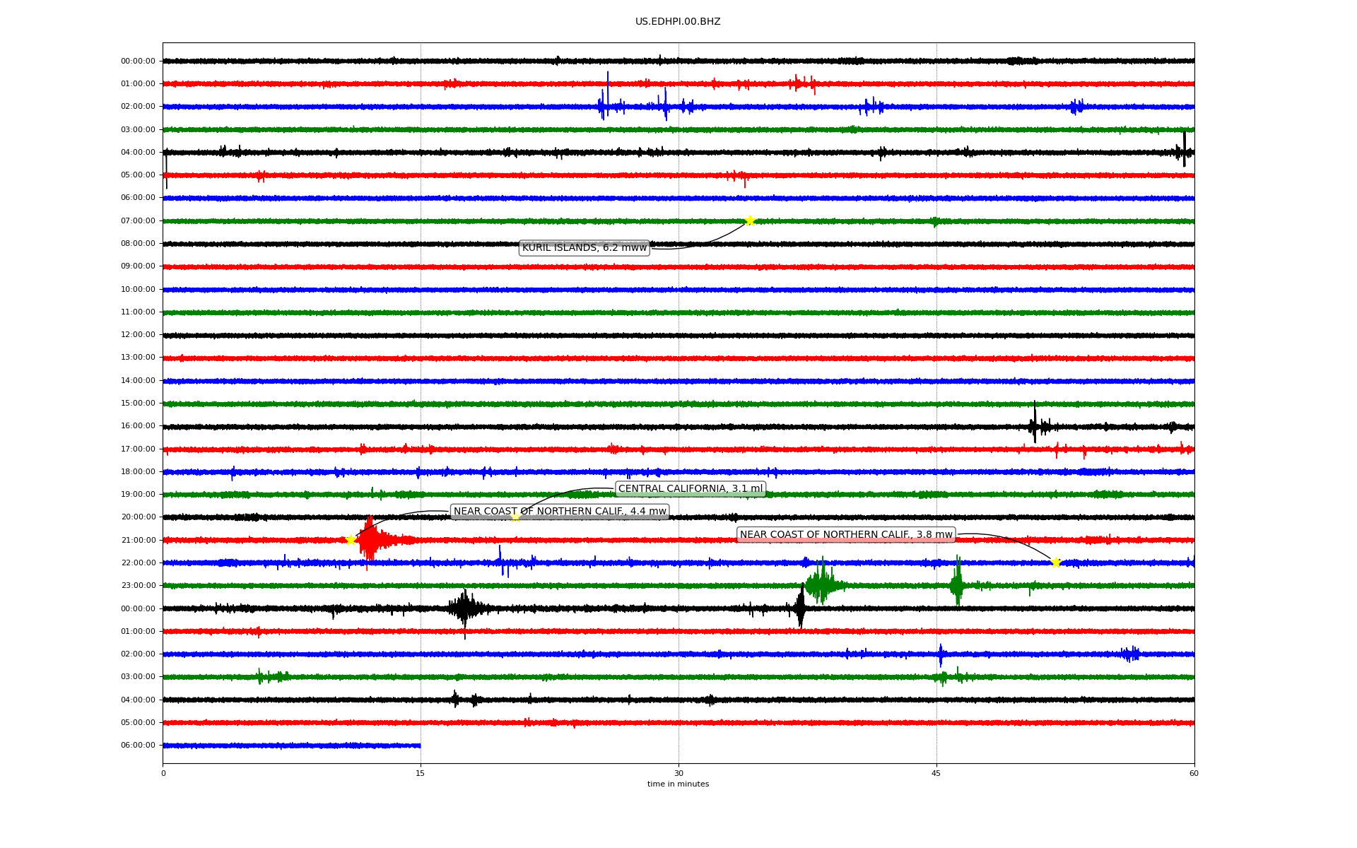The height and width of the screenshot is (848, 1357).
Task: Click the 12:00:00 row time label
Action: [x=138, y=335]
